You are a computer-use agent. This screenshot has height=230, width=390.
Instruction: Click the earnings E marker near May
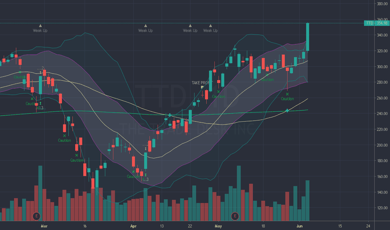pos(235,216)
